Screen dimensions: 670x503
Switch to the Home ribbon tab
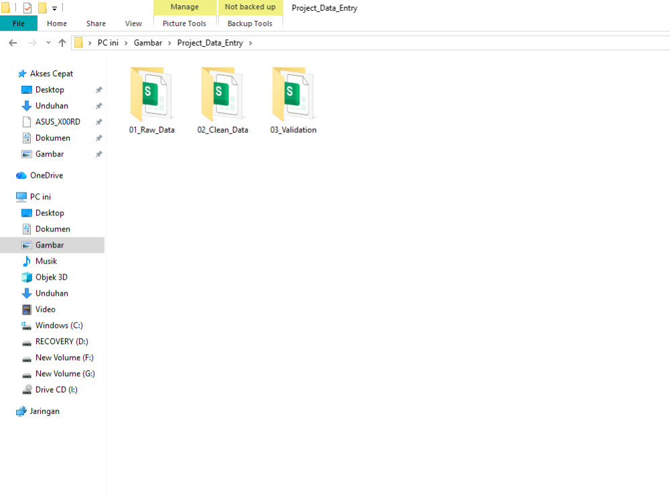tap(57, 23)
